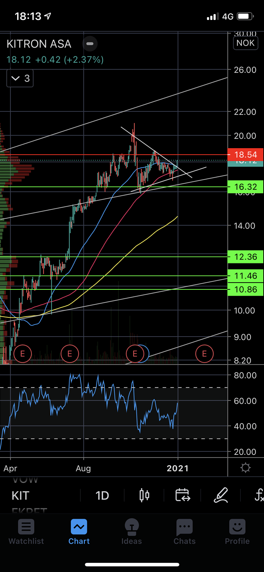Viewport: 264px width, 572px height.
Task: Tap the 4G cellular signal indicator
Action: tap(228, 16)
